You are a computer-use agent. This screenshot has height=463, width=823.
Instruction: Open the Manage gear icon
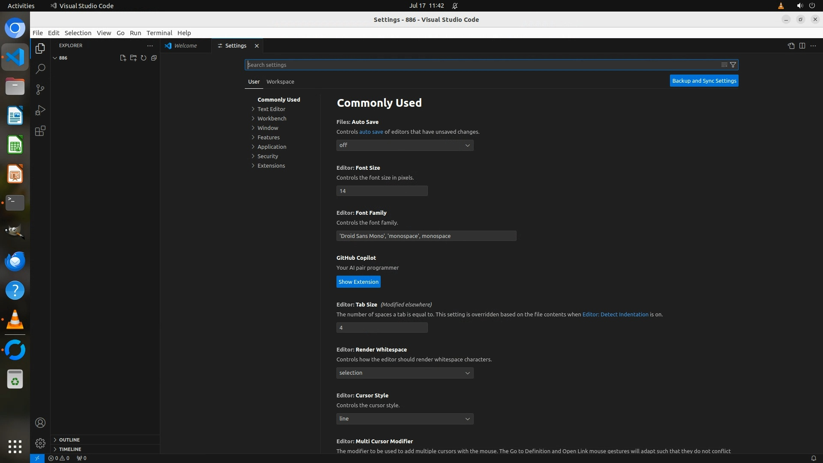click(40, 443)
